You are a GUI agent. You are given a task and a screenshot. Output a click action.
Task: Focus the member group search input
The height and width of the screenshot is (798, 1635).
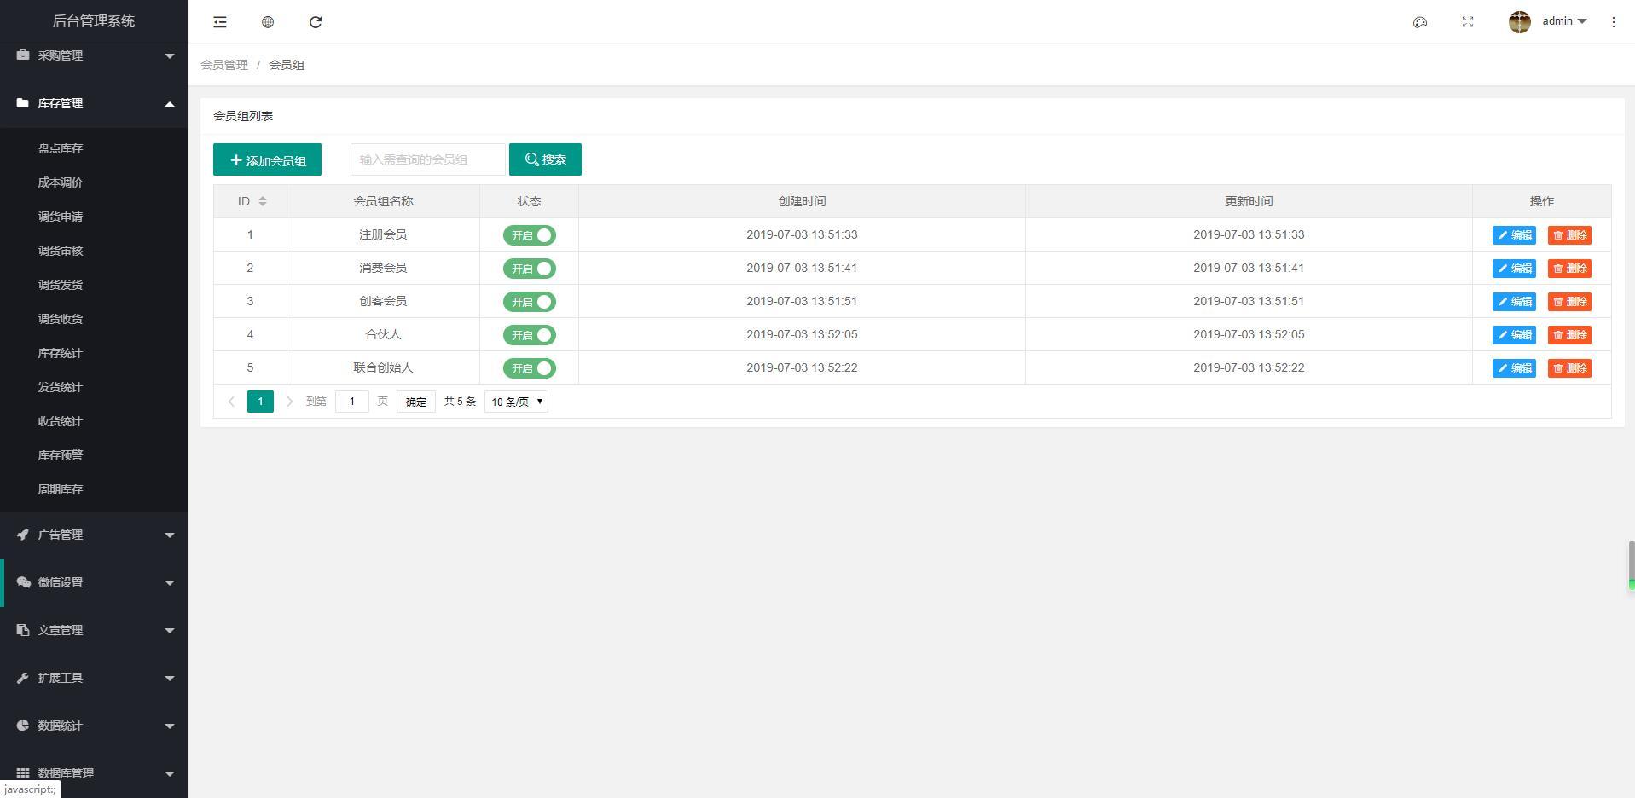tap(427, 159)
